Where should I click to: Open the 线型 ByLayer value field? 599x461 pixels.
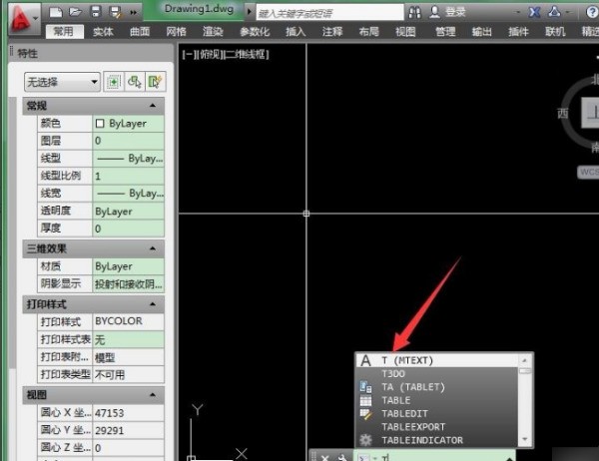tap(128, 159)
